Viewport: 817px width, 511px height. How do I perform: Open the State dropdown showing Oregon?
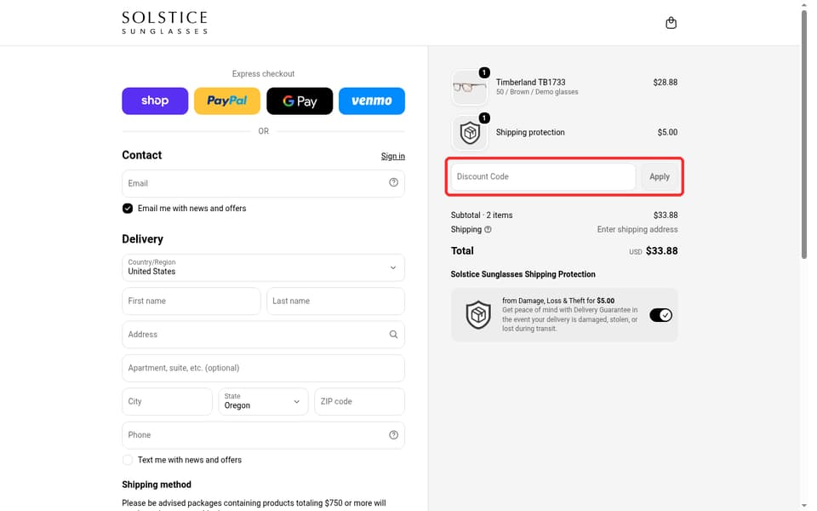[263, 401]
